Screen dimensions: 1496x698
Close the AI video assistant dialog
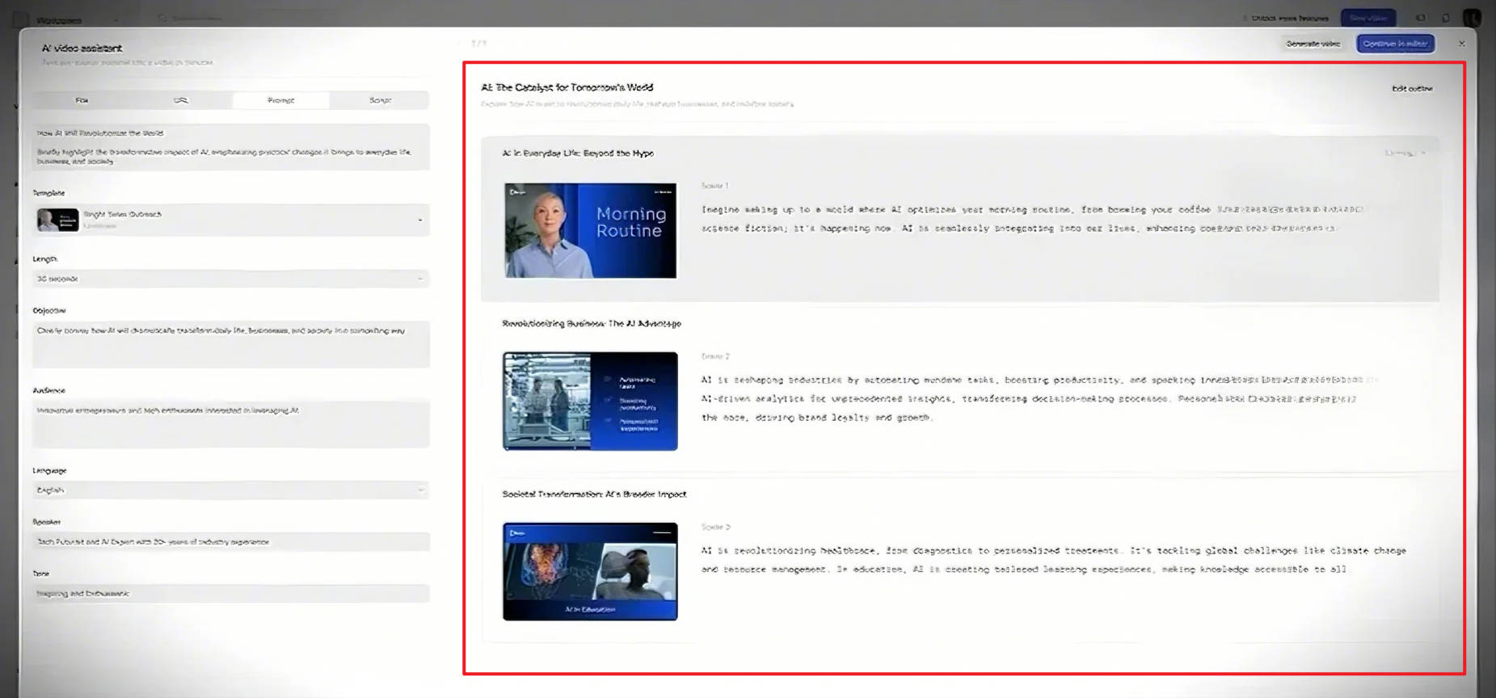[x=1461, y=44]
